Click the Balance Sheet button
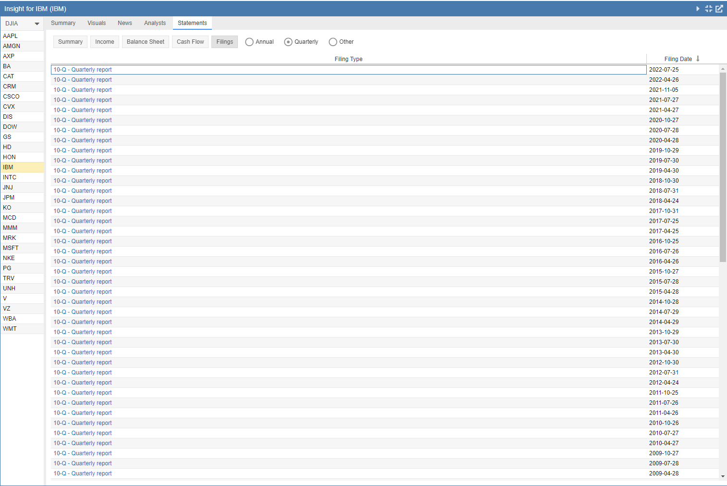 click(x=146, y=42)
